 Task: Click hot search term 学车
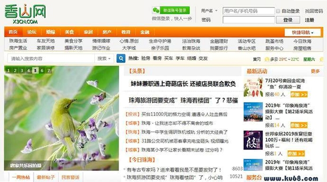[x=180, y=58]
